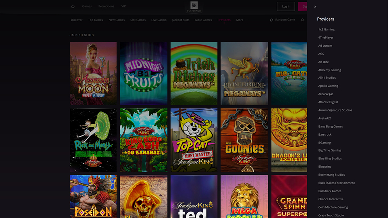Select the Providers tab
Screen dimensions: 388x218
coord(224,20)
